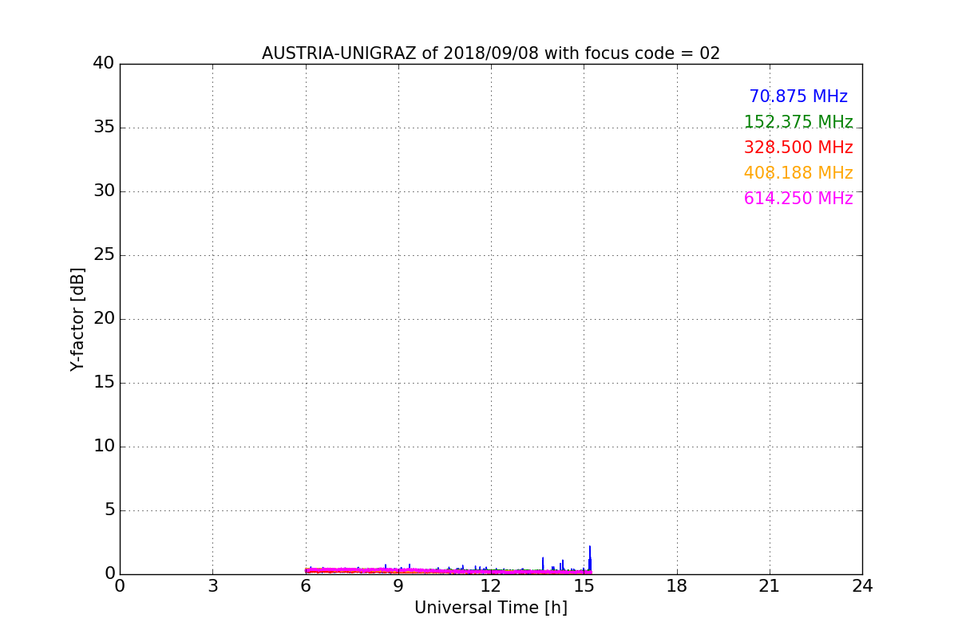Click the x-axis tick label 18
Screen dimensions: 958x638
coord(677,586)
